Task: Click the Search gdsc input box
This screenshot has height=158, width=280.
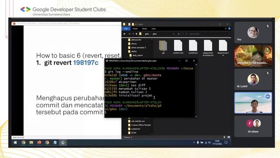Action: 206,34
